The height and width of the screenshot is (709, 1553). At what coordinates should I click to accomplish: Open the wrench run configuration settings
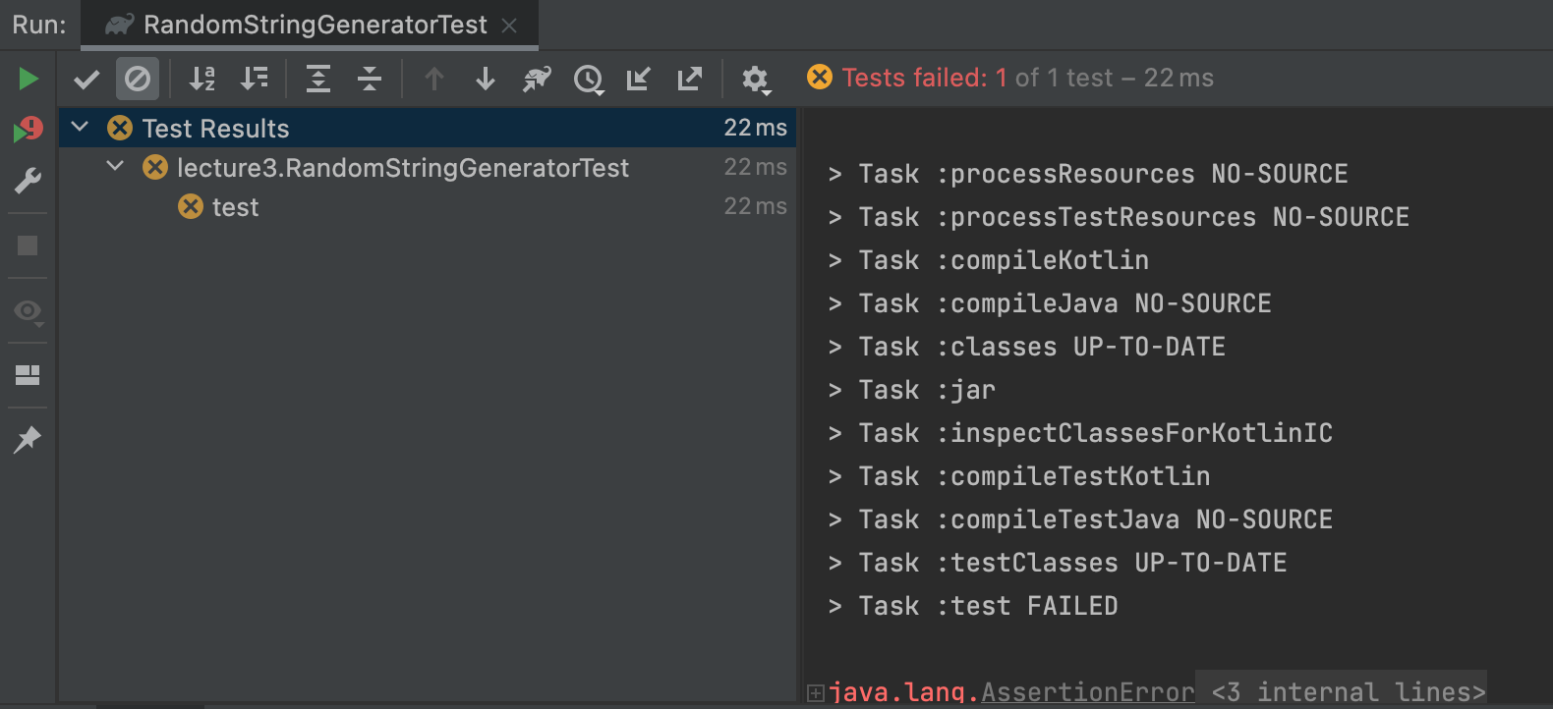[x=29, y=181]
